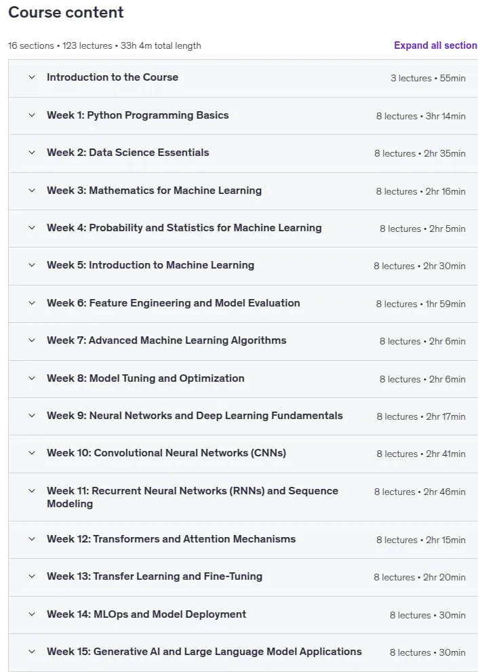Toggle Week 5: Introduction to Machine Learning chevron

32,265
